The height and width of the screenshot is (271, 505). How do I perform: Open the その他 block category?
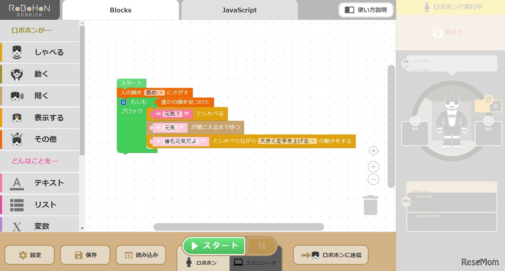39,139
